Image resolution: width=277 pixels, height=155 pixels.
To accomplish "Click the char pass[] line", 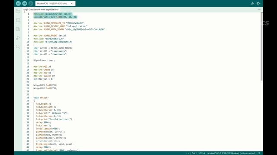I will coord(50,54).
